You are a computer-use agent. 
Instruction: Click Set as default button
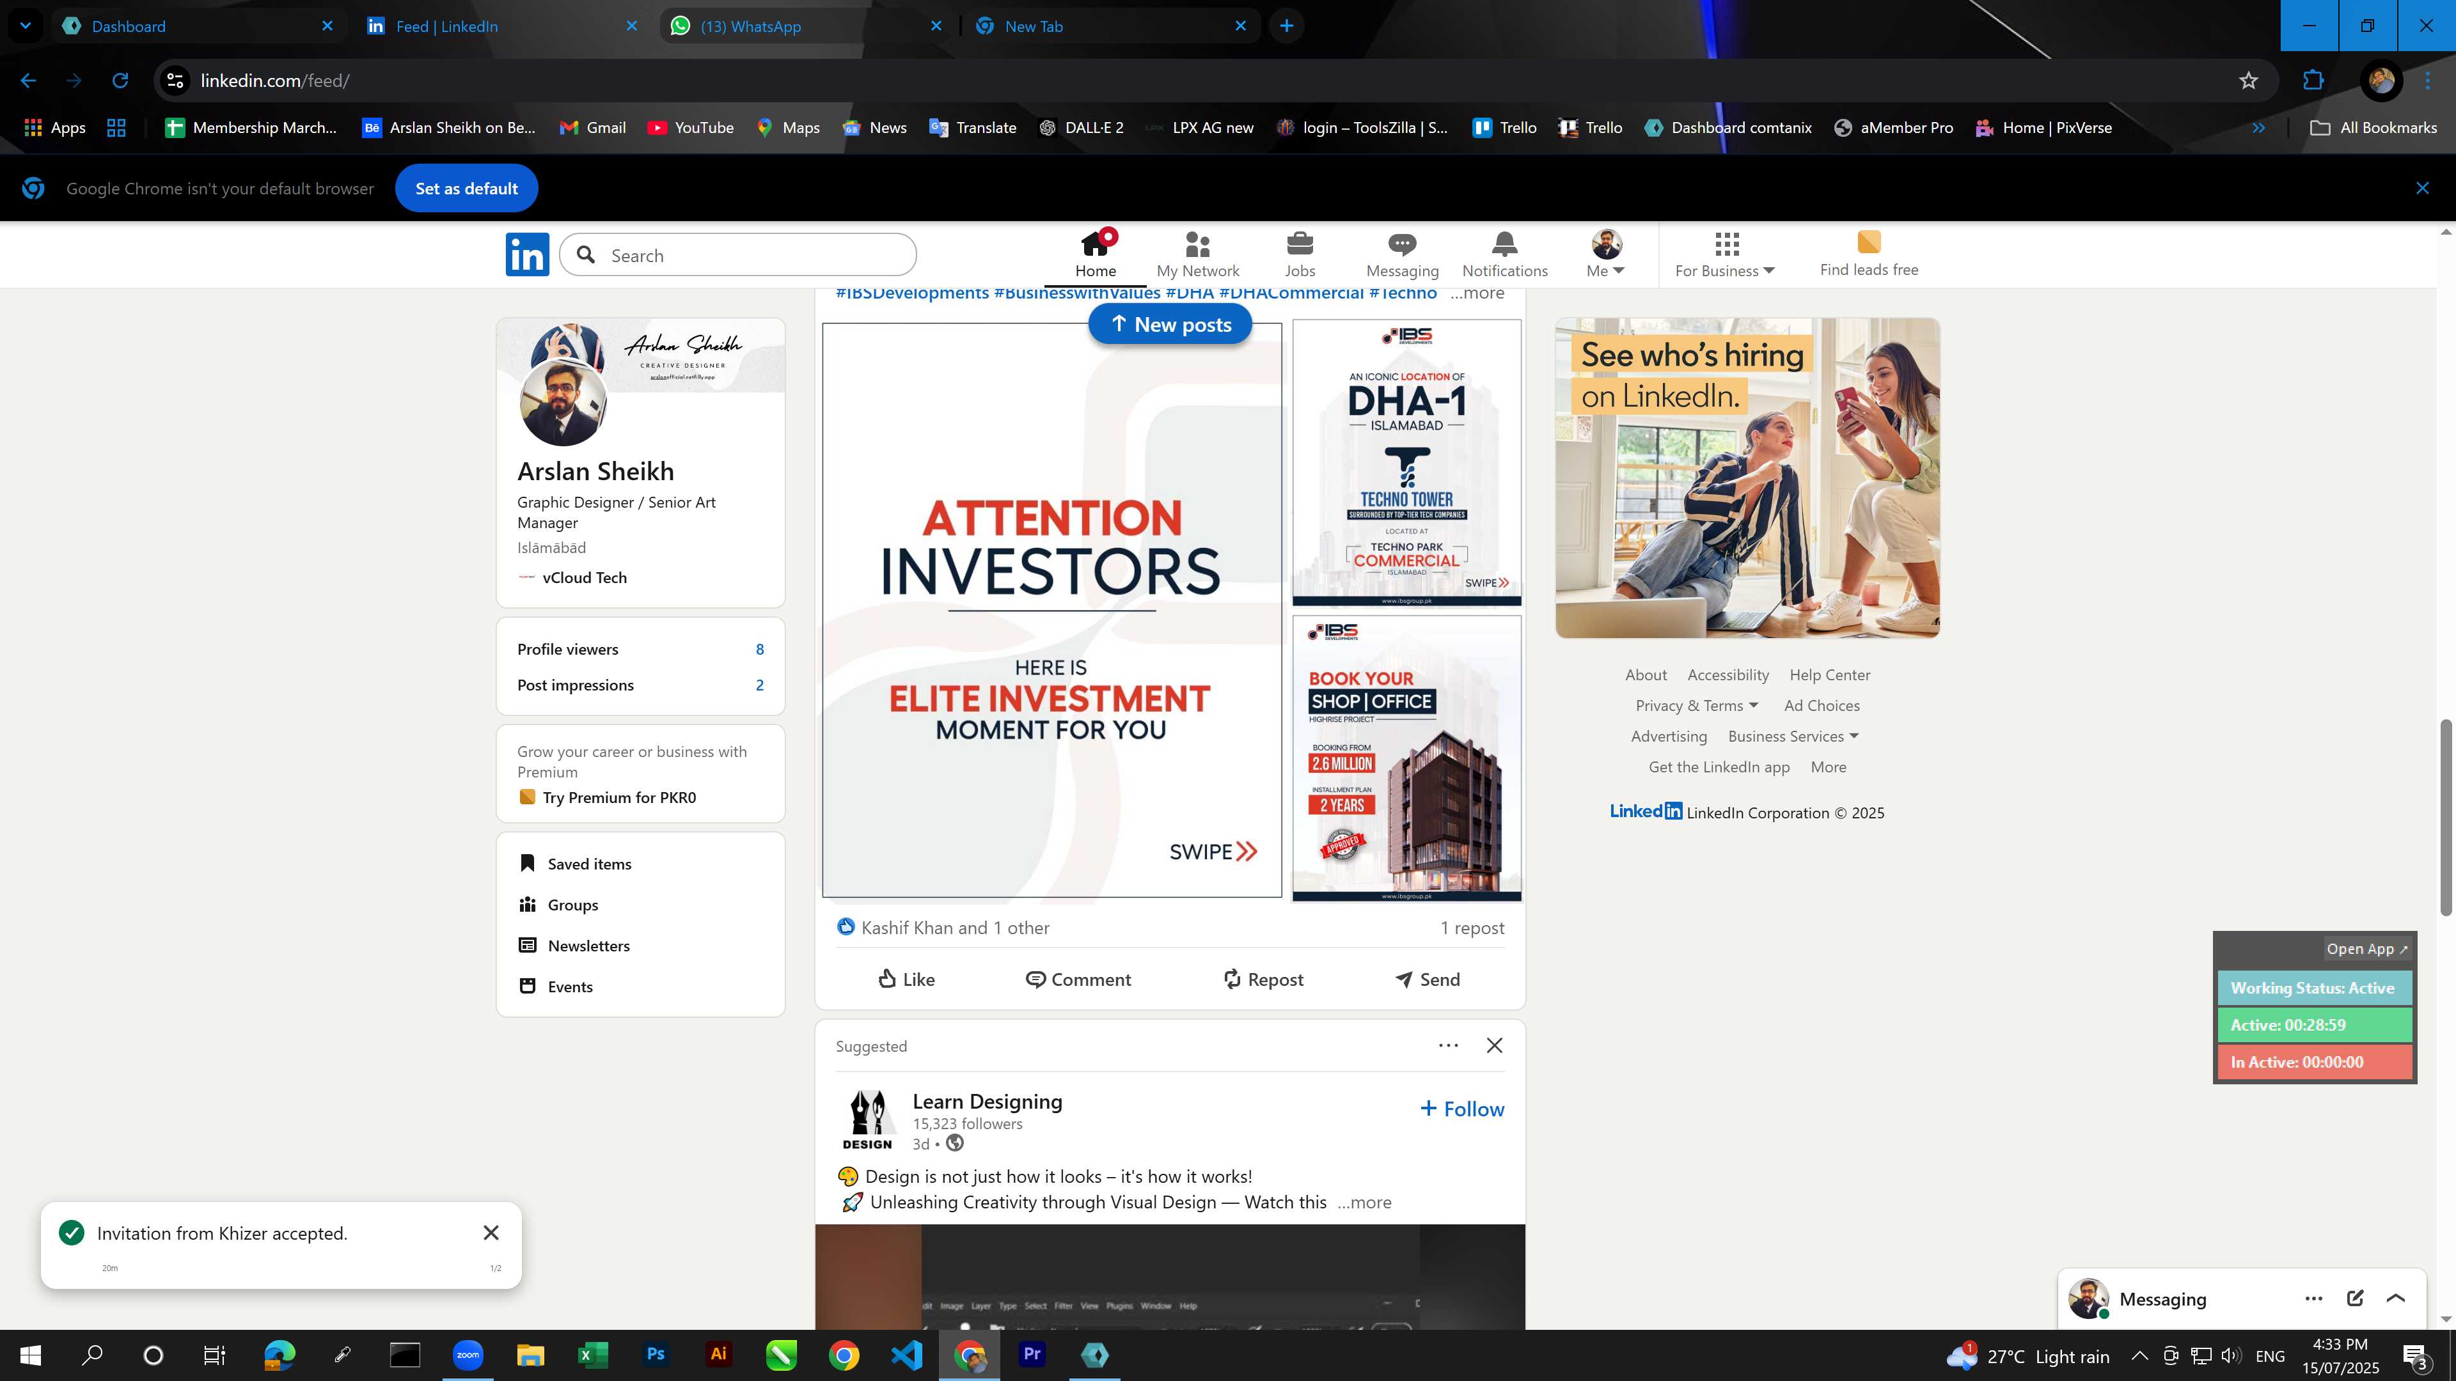(x=466, y=188)
